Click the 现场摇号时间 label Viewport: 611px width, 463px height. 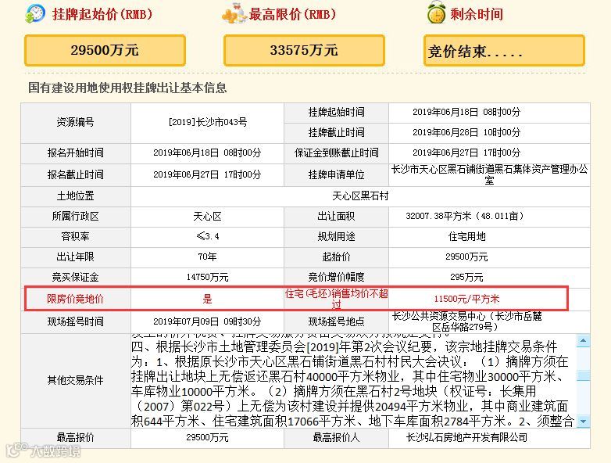[76, 321]
